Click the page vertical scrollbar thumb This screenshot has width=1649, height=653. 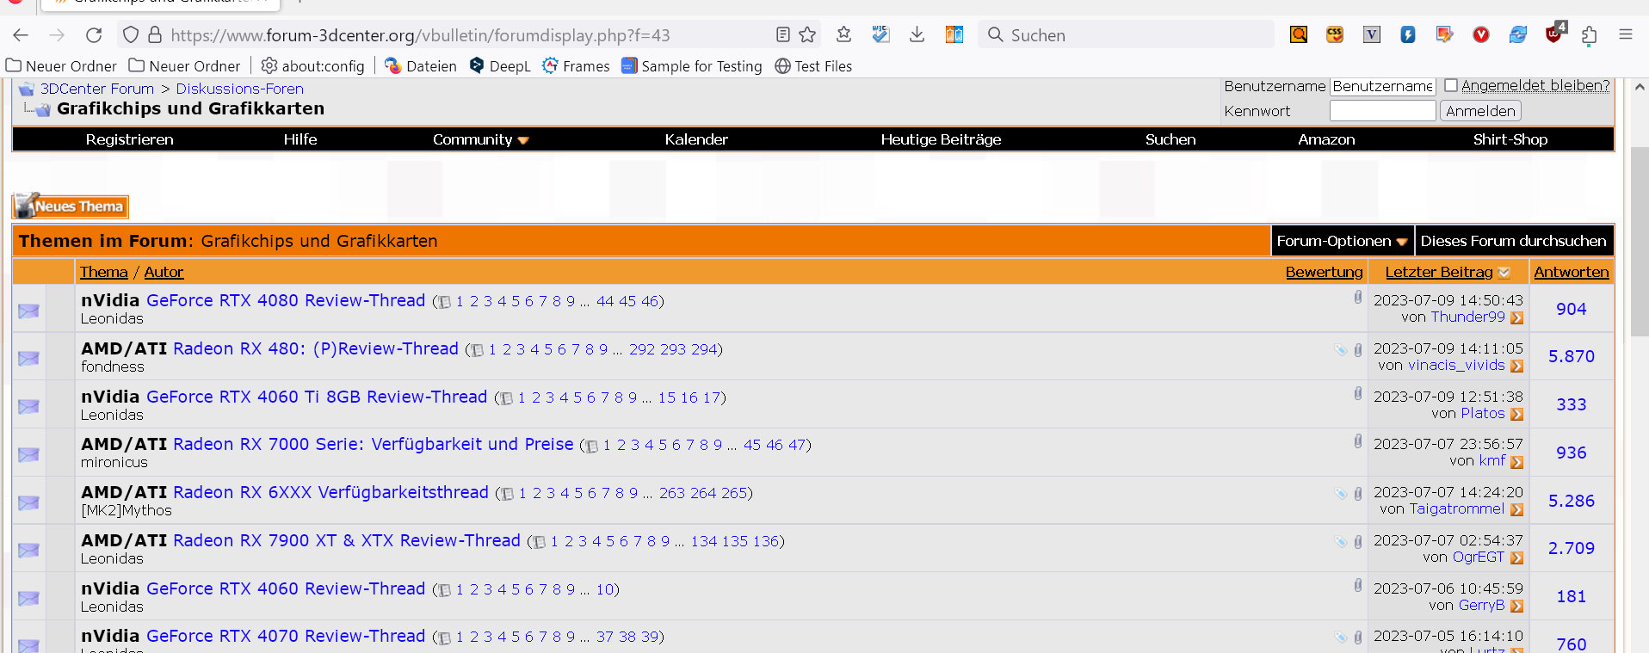[x=1640, y=241]
